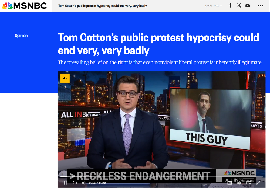Click the video progress bar
Viewport: 270px width, 188px height.
tap(162, 177)
